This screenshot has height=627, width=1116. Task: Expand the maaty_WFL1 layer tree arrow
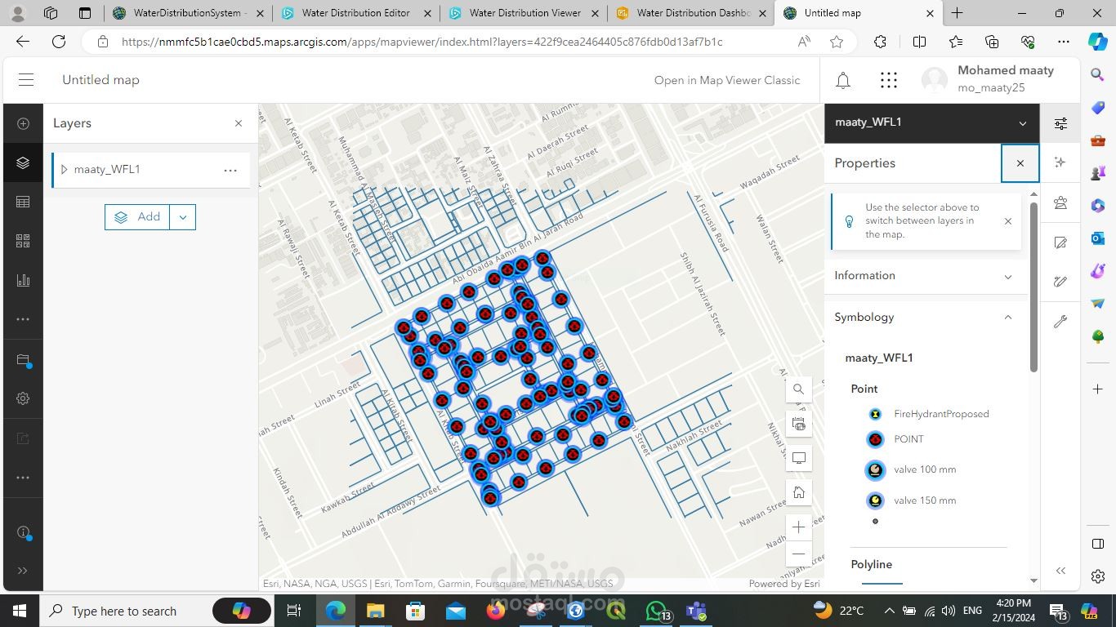coord(65,170)
